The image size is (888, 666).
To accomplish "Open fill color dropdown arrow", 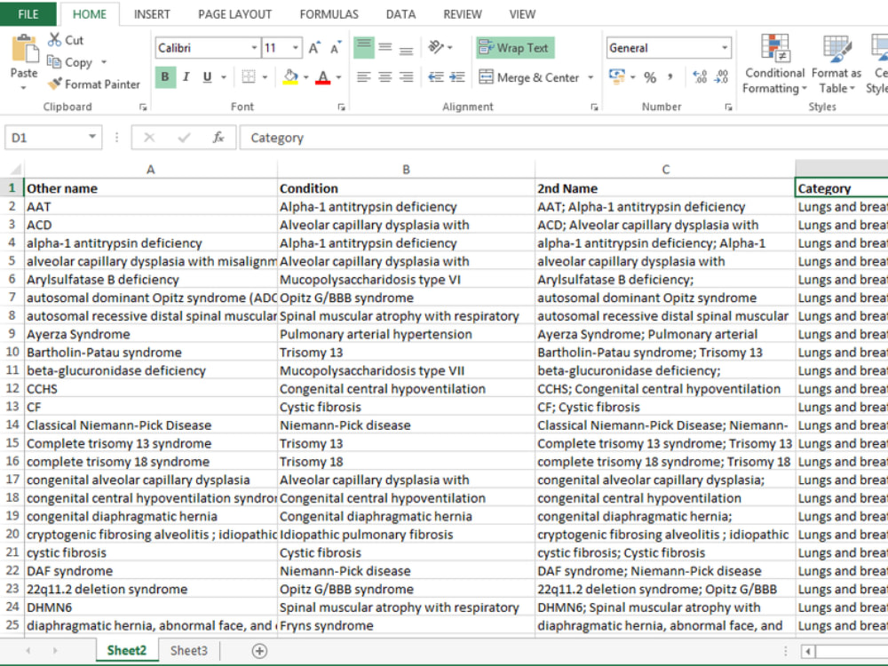I will (x=305, y=77).
